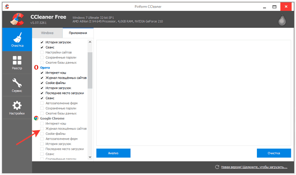Enable Chrome Cookie-файлы checkbox
This screenshot has height=175, width=296.
tap(42, 133)
